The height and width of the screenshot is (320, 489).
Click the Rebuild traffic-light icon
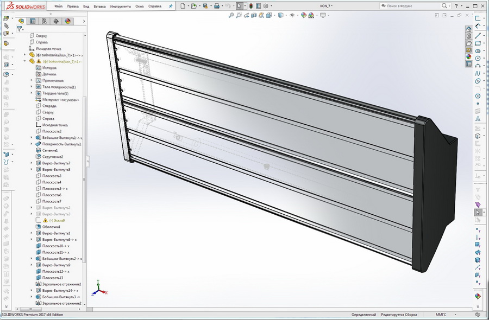[x=251, y=5]
